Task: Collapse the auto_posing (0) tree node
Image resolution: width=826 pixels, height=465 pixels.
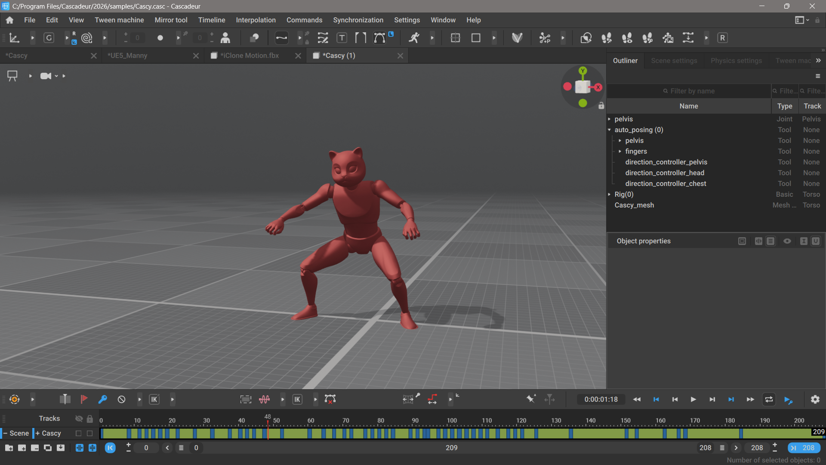Action: pyautogui.click(x=609, y=130)
